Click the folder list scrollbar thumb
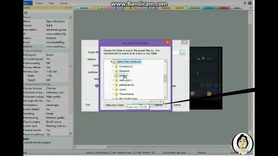The image size is (278, 156). click(x=165, y=78)
